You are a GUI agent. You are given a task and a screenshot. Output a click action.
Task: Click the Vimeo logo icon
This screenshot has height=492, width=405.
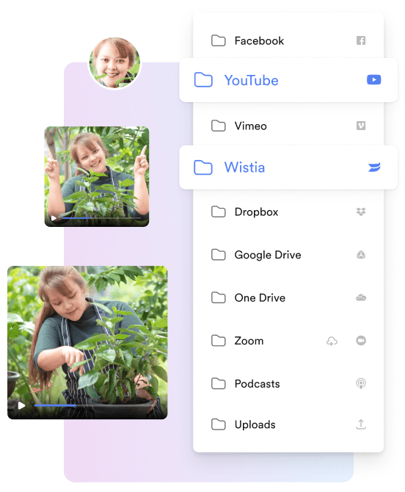point(361,126)
